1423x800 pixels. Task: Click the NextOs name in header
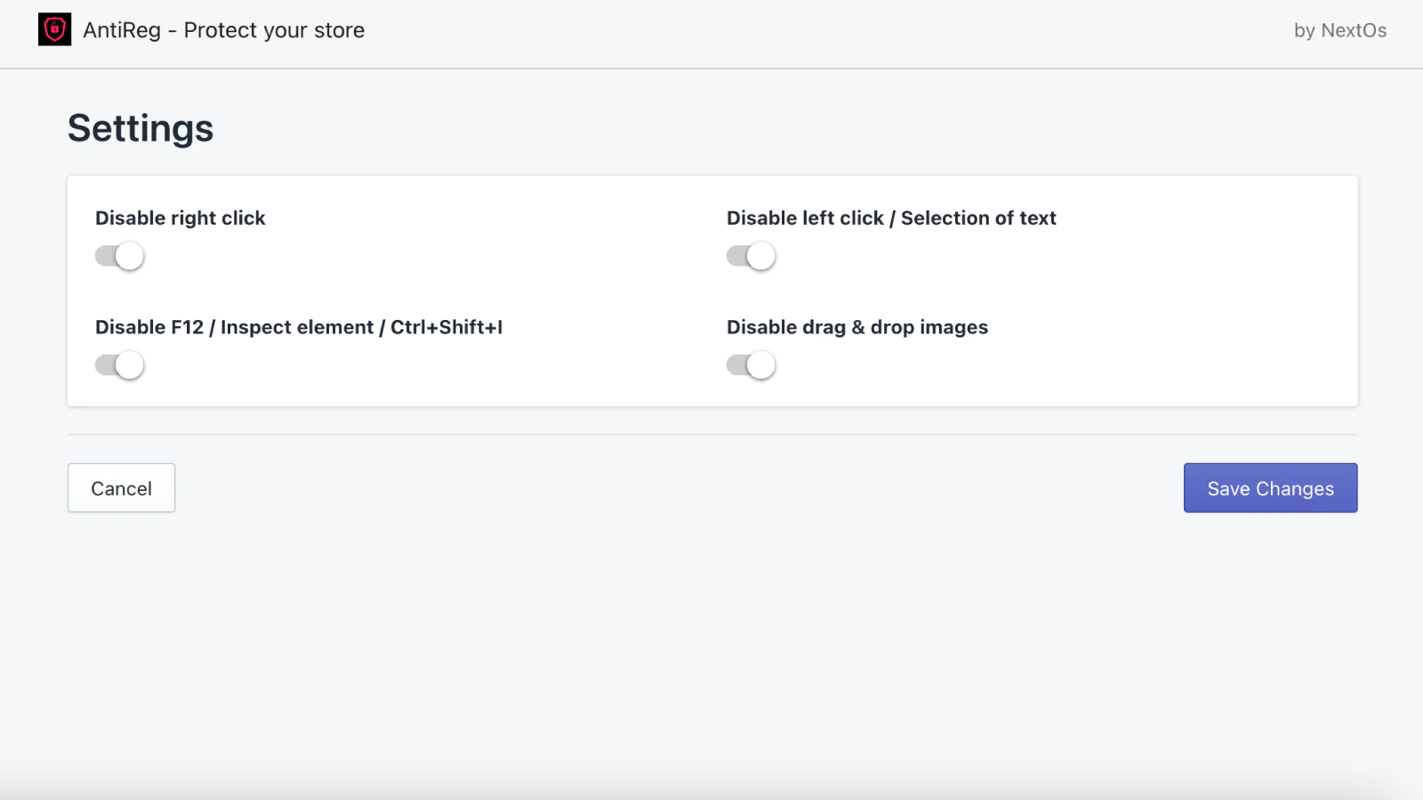coord(1354,30)
